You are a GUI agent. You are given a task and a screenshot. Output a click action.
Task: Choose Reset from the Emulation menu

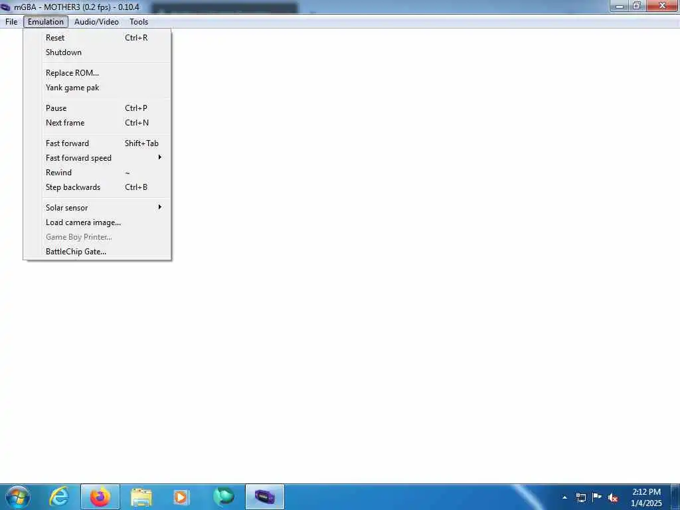97,38
